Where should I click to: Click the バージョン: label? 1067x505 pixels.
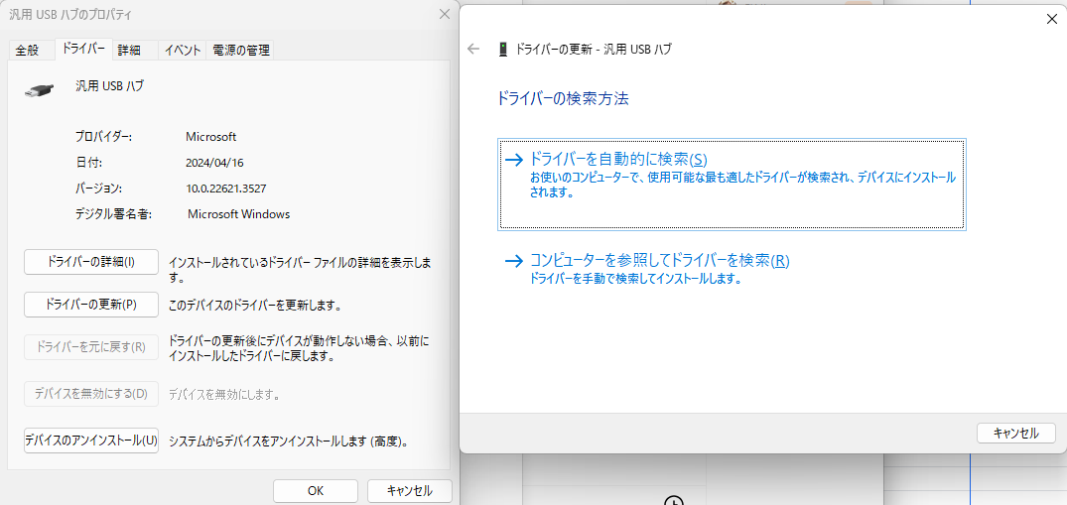click(x=98, y=189)
